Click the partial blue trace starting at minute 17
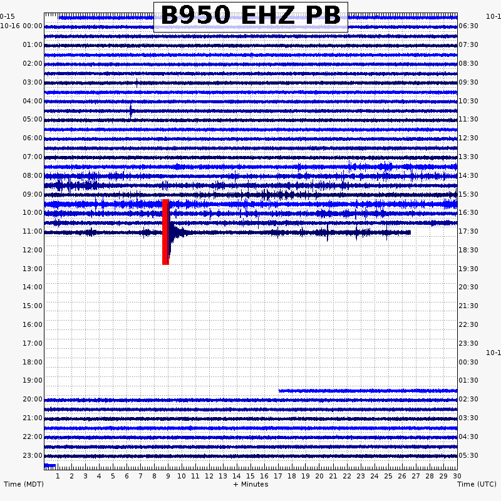 [368, 390]
